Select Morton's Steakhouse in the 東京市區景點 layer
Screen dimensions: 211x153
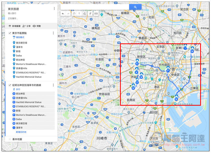coord(31,64)
